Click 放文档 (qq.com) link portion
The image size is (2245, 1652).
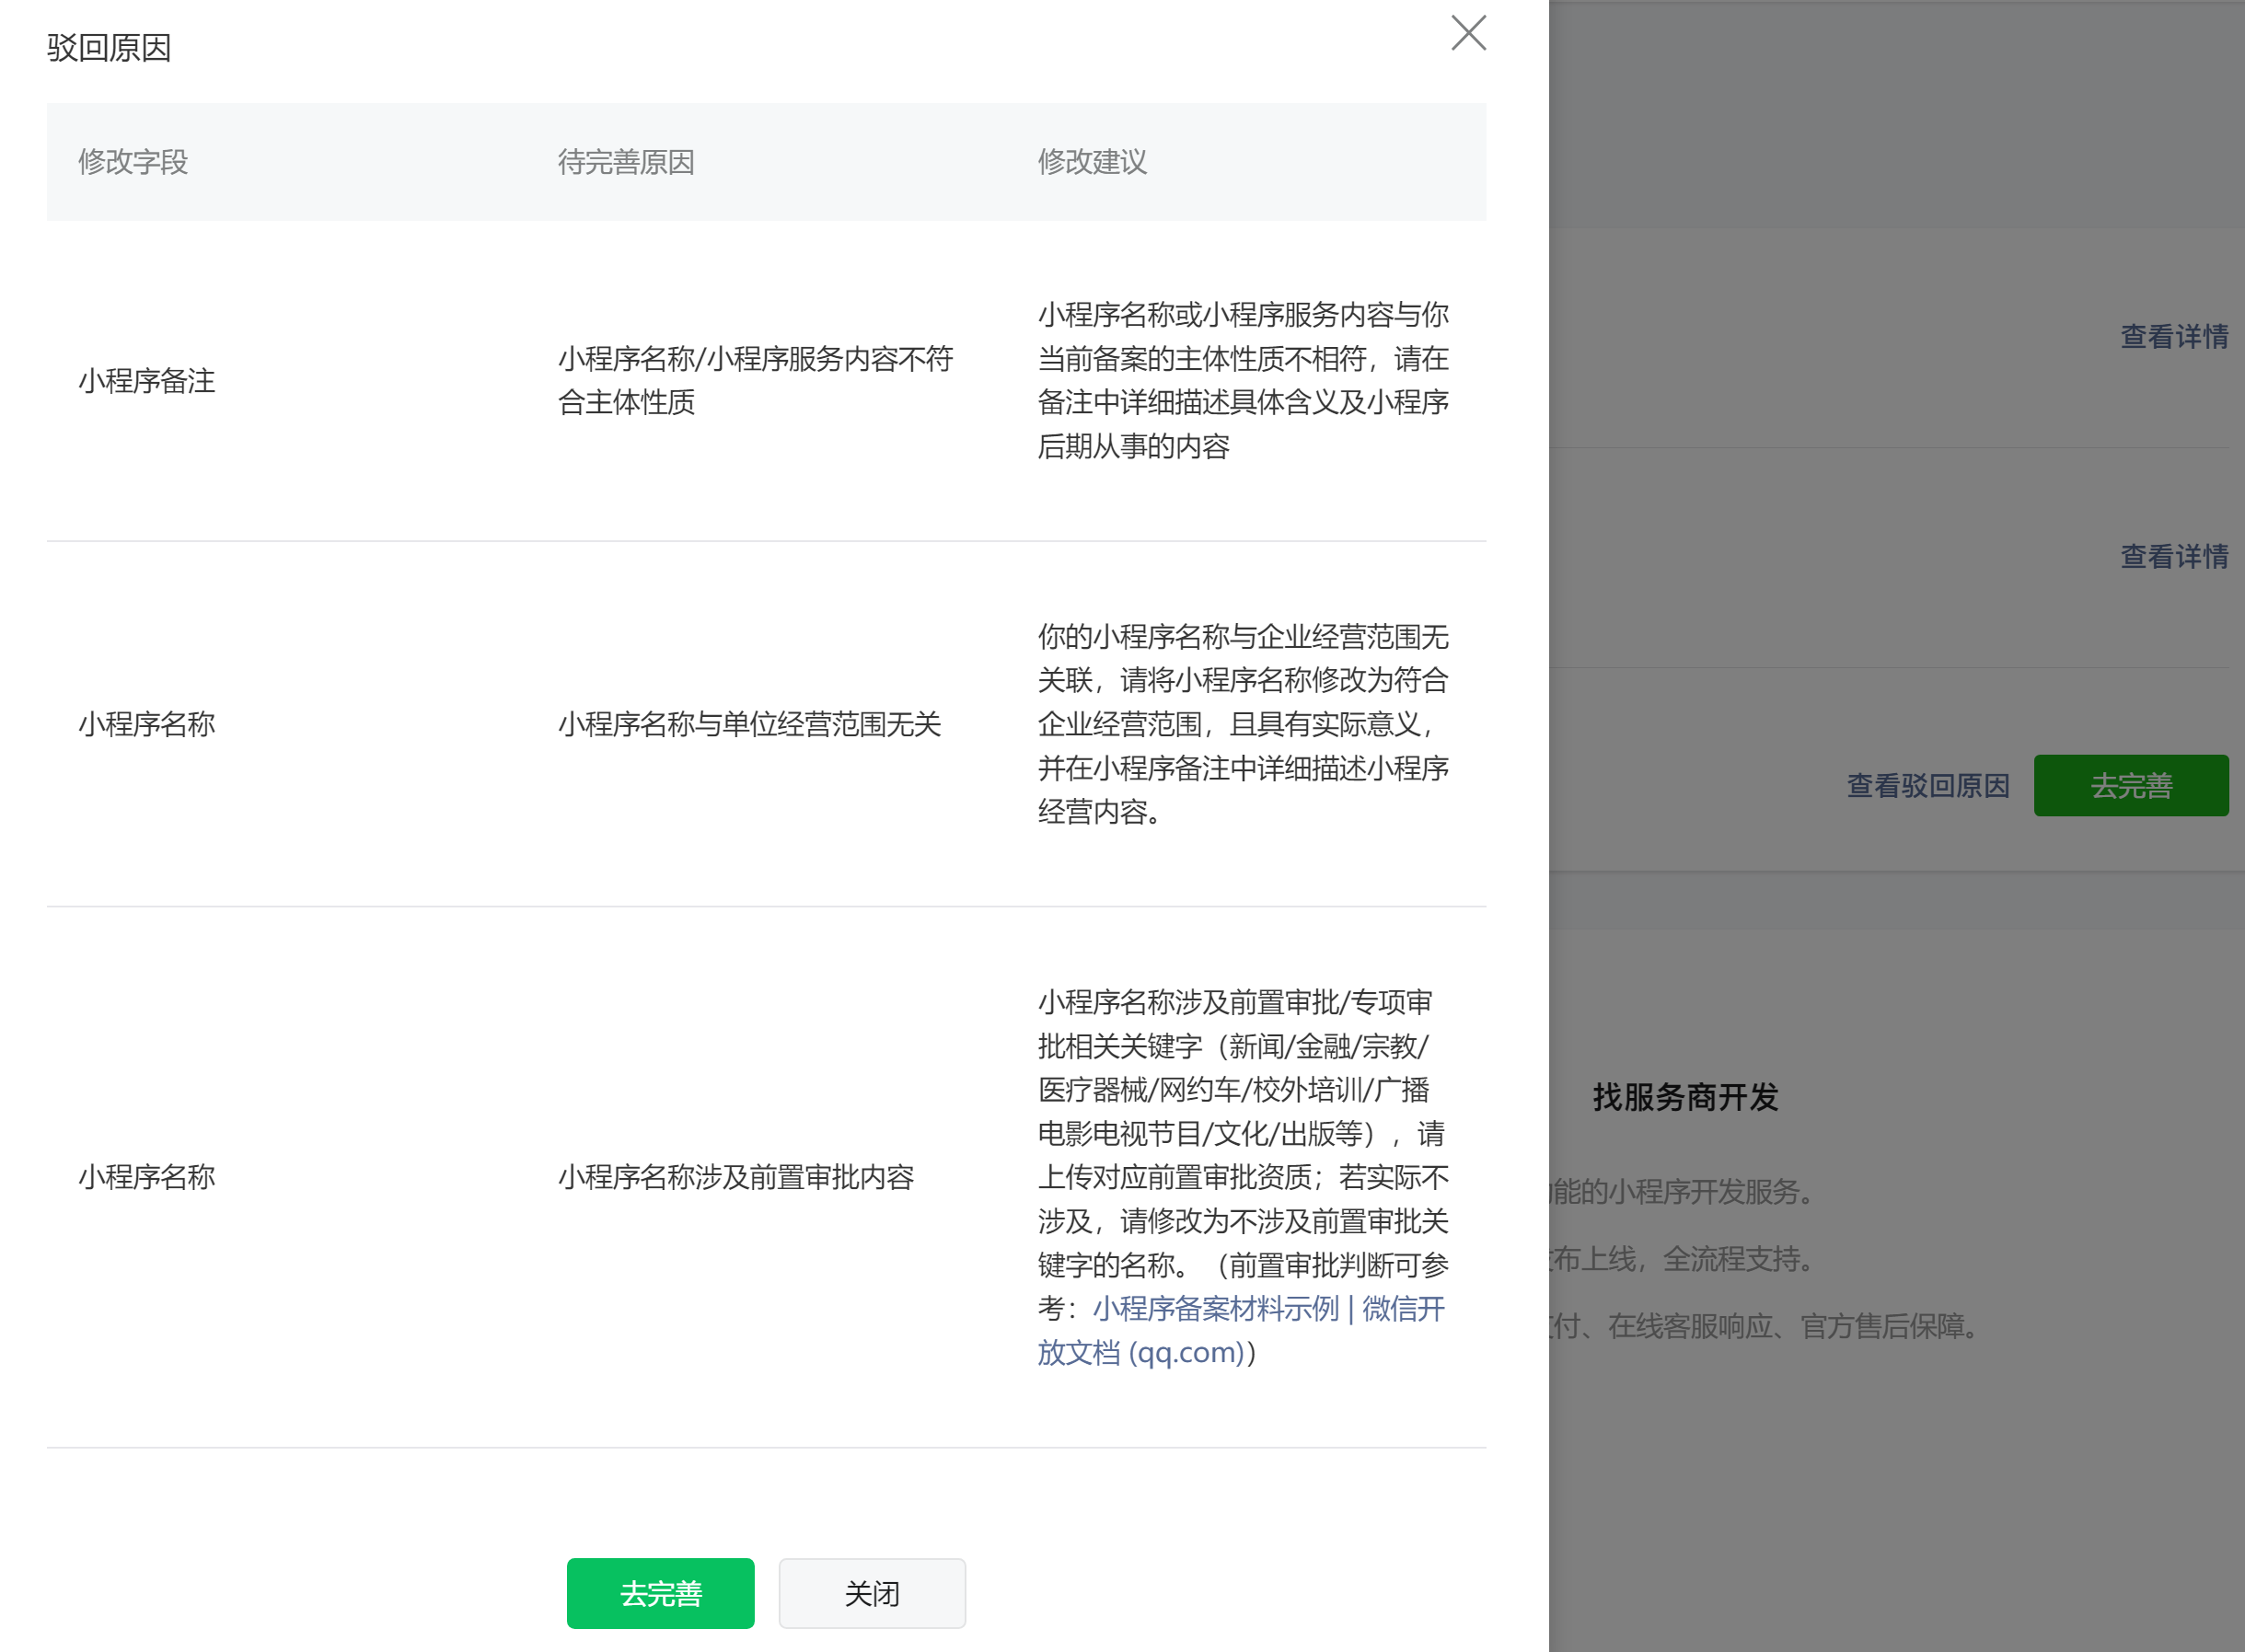point(1140,1352)
